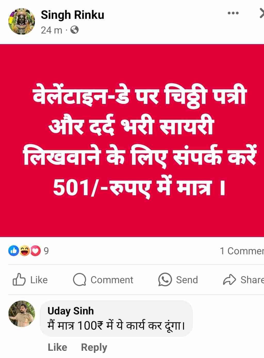264x358 pixels.
Task: Open the globe public audience icon
Action: pos(74,30)
